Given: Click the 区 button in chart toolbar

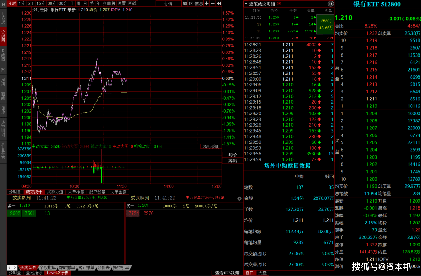Looking at the screenshot, I should pyautogui.click(x=191, y=3).
